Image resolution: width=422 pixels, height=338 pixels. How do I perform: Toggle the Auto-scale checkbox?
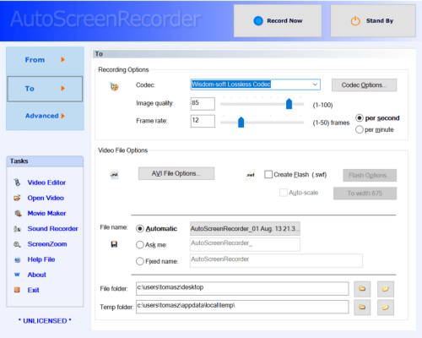click(284, 193)
